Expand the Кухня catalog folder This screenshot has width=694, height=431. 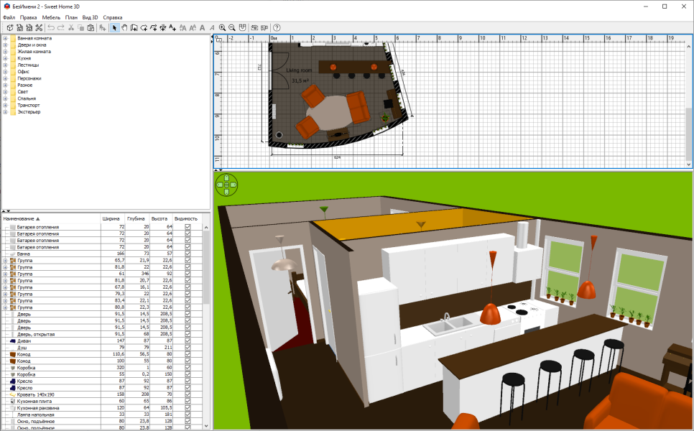coord(5,58)
